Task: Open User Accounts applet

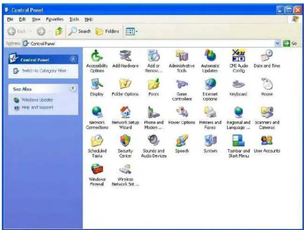Action: click(267, 144)
